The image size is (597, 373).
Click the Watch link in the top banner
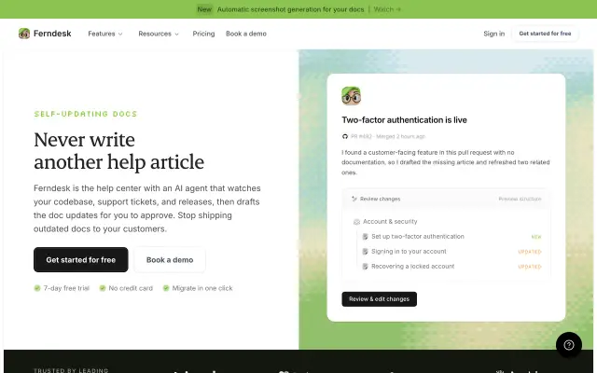(x=387, y=9)
